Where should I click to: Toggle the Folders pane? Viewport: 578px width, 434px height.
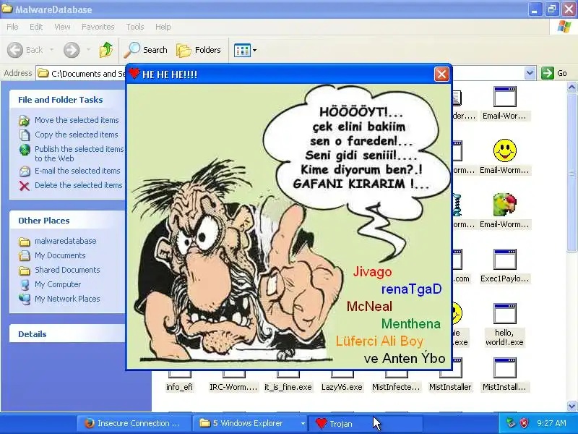click(198, 50)
